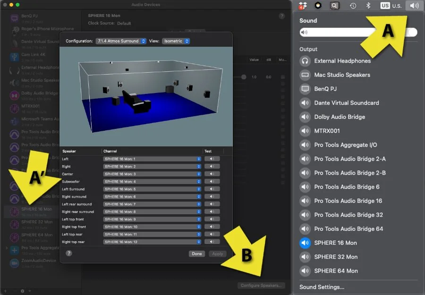Click SPHERE 32 Mon speaker icon
The image size is (425, 295).
coord(305,257)
